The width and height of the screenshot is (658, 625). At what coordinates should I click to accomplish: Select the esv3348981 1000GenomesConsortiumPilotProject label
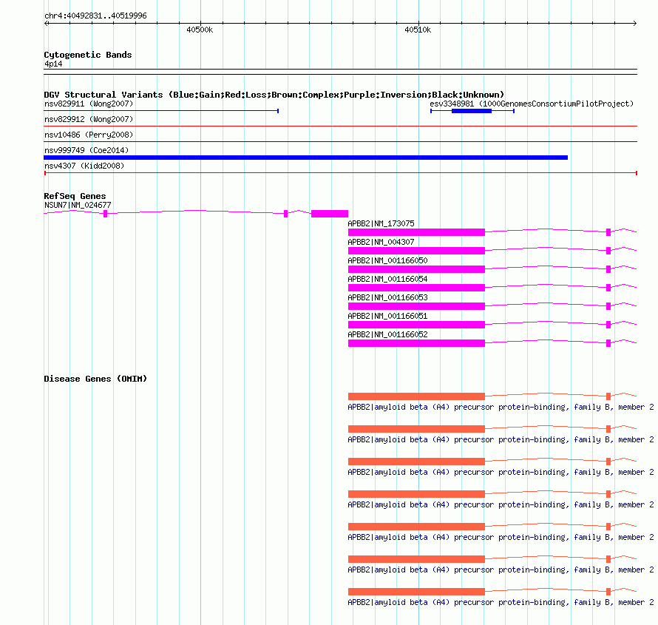pos(532,104)
